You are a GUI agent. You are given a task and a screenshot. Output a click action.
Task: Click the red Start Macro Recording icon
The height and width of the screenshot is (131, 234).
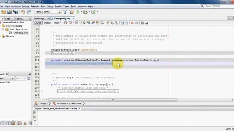(132, 23)
